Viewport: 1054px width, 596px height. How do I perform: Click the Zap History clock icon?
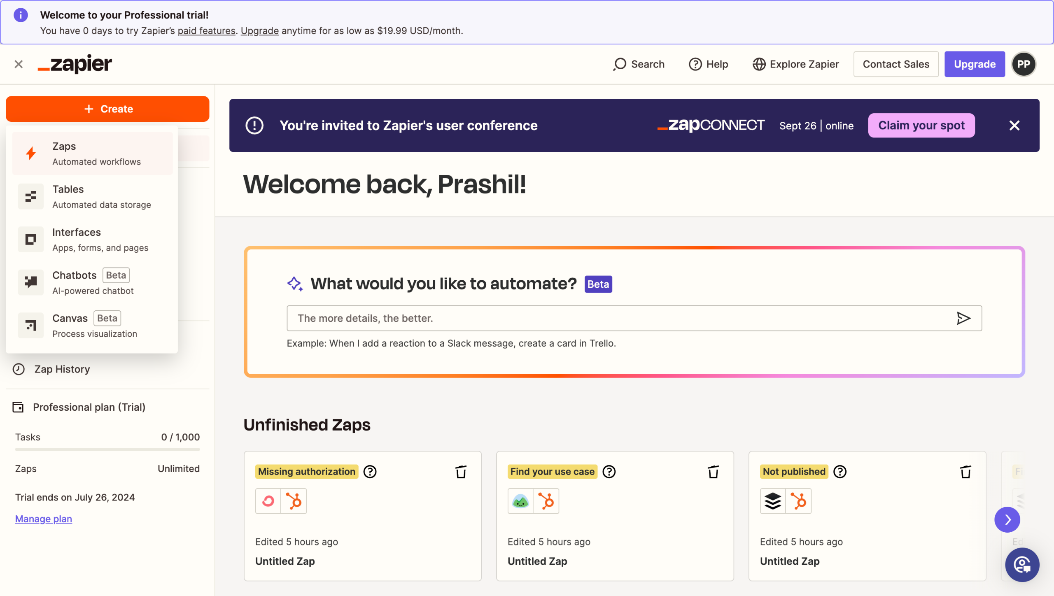pos(19,369)
